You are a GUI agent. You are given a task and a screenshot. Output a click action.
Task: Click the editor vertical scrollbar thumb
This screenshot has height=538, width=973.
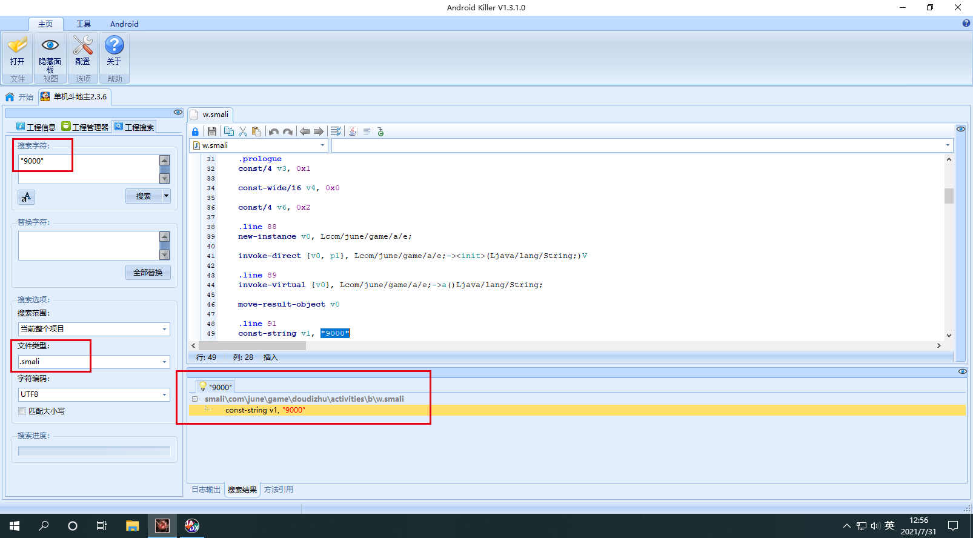(949, 196)
